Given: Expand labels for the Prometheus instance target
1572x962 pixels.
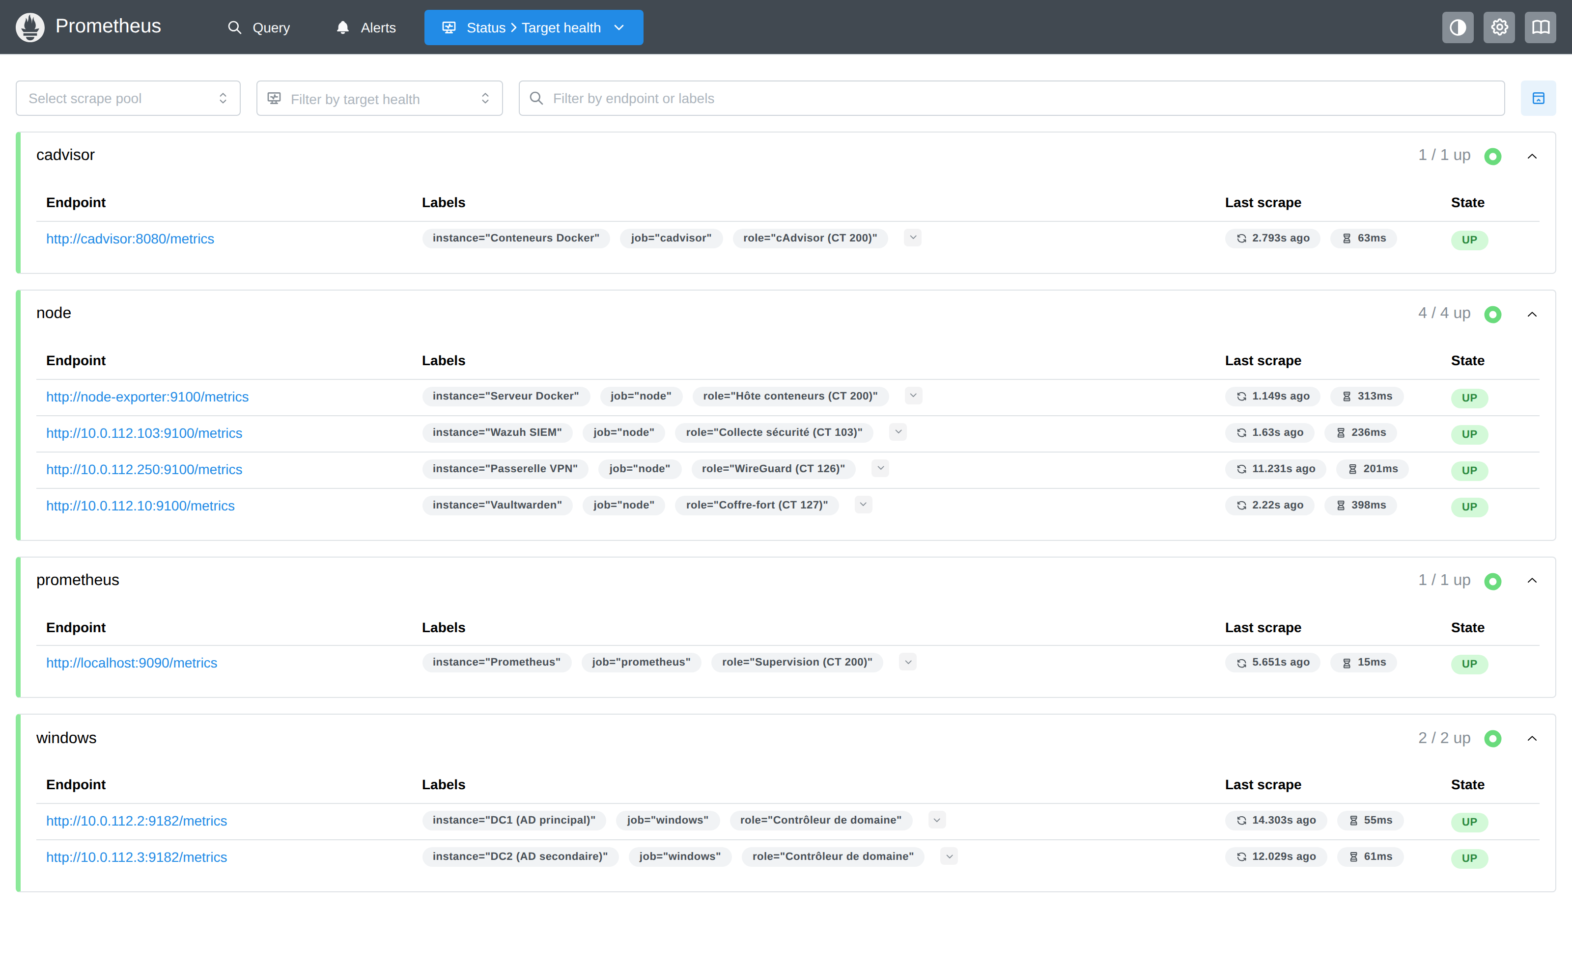Looking at the screenshot, I should pos(908,663).
